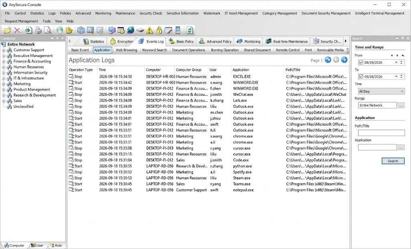
Task: Click the yellow warning triangle toolbar icon
Action: (x=149, y=30)
